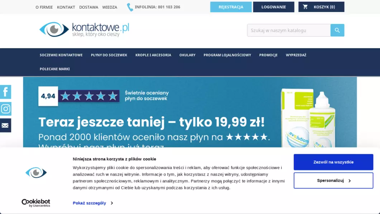Click the five-star rating badge
Screen dimensions: 380x214
click(89, 96)
